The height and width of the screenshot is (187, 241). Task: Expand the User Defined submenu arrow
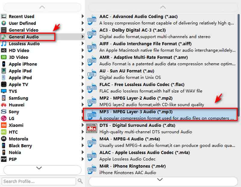[83, 23]
